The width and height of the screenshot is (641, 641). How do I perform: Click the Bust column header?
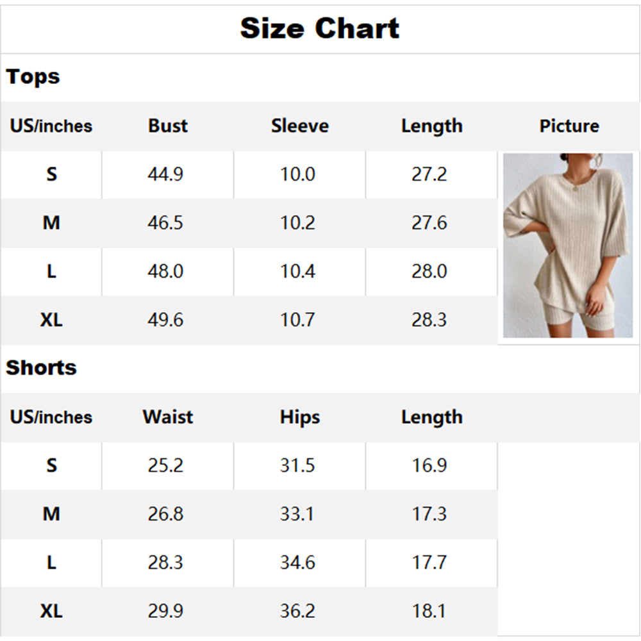[167, 126]
